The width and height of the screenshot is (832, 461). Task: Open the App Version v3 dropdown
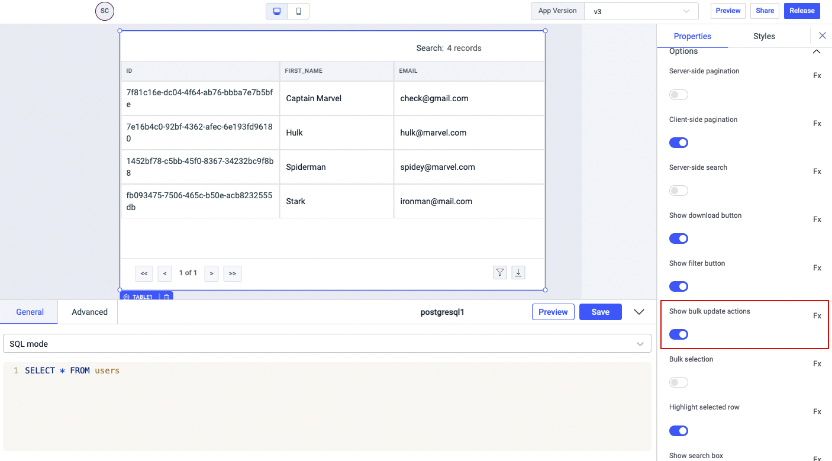(641, 11)
